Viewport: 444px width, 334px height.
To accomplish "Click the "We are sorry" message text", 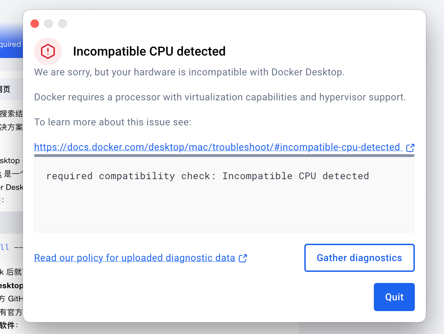I will [x=189, y=72].
